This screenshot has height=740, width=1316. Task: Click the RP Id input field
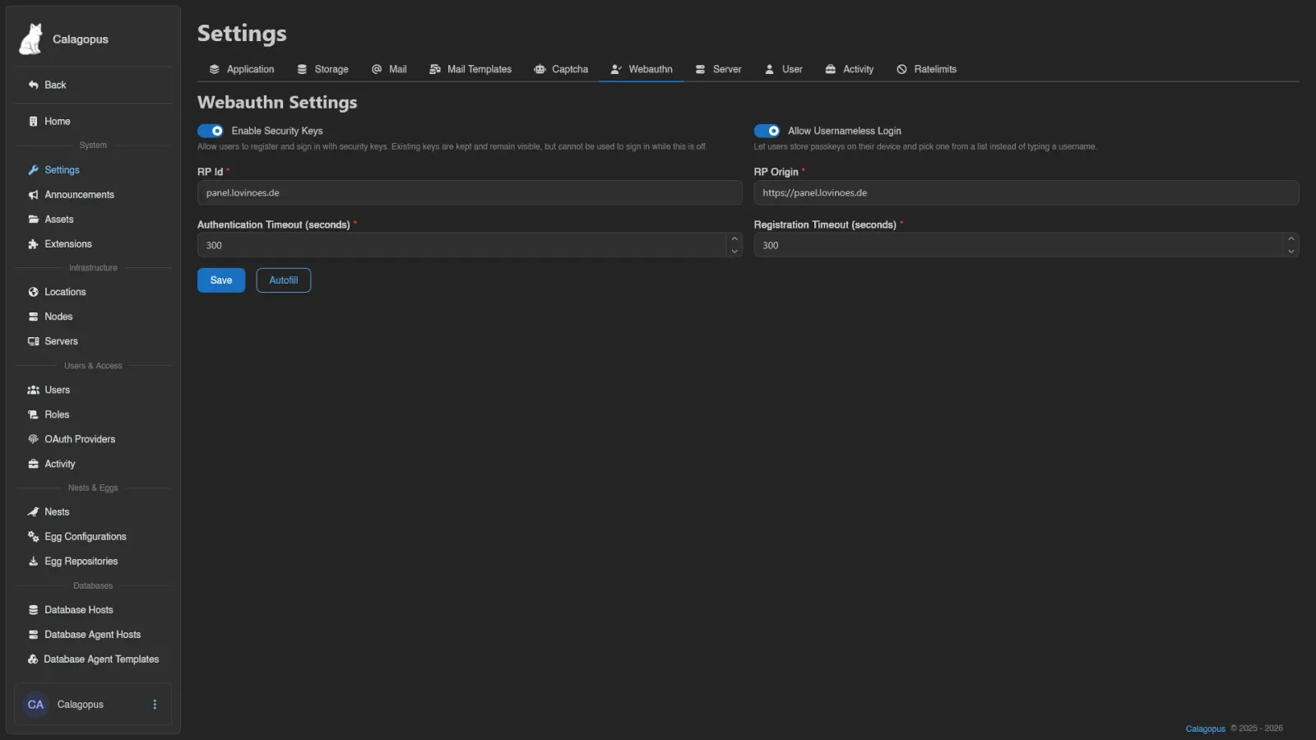[470, 193]
